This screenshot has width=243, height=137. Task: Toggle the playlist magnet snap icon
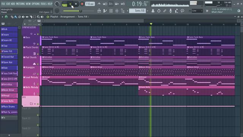tap(6, 17)
